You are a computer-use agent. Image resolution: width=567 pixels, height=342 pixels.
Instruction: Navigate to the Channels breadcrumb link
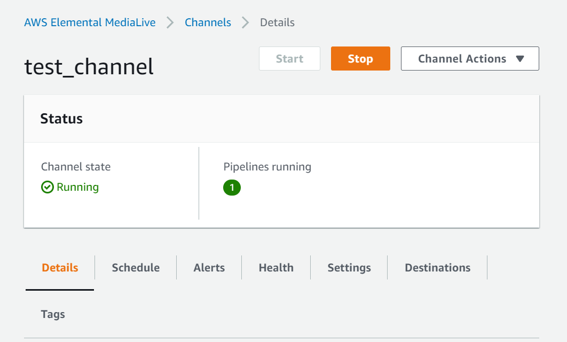tap(208, 22)
